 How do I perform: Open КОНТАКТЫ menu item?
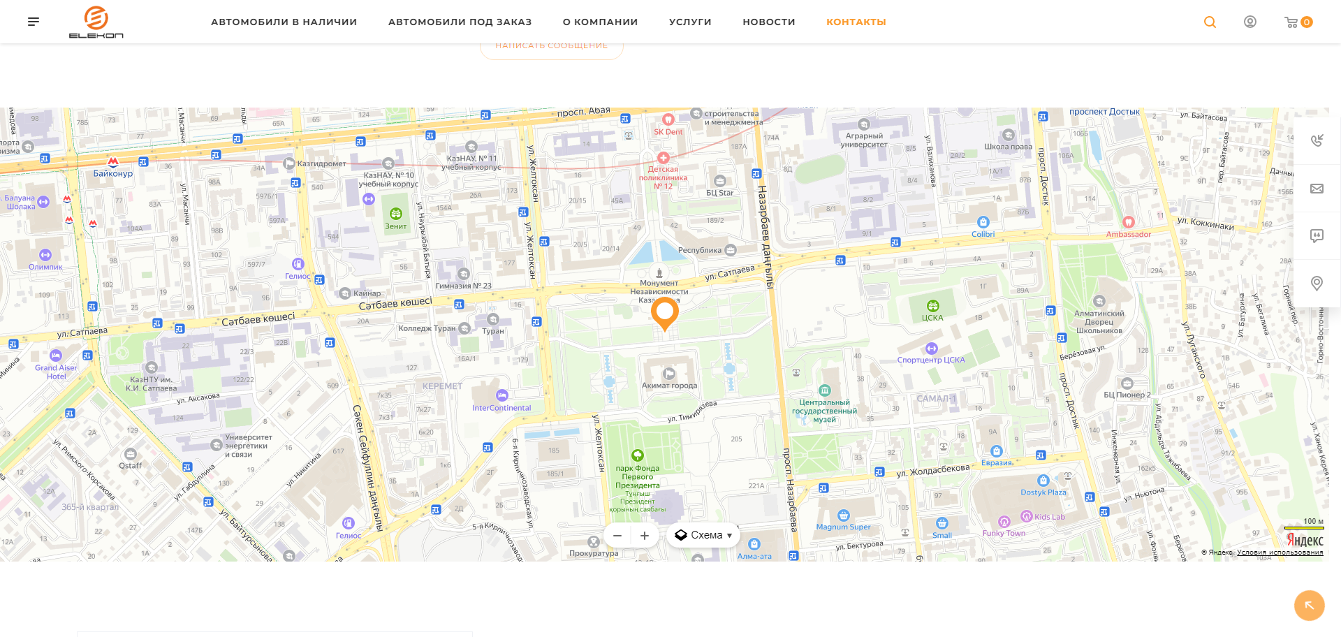tap(856, 22)
